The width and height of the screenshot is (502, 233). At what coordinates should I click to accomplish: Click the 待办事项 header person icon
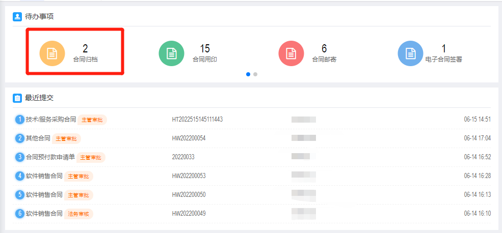coord(17,17)
